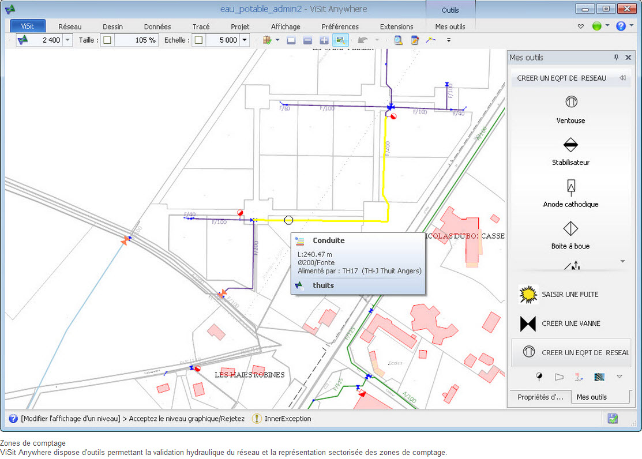Select the Ventouse equipment tool
This screenshot has height=459, width=642.
(570, 110)
